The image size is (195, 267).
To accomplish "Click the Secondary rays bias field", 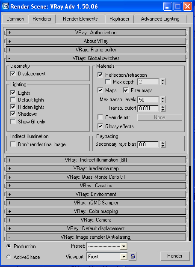I will 148,144.
